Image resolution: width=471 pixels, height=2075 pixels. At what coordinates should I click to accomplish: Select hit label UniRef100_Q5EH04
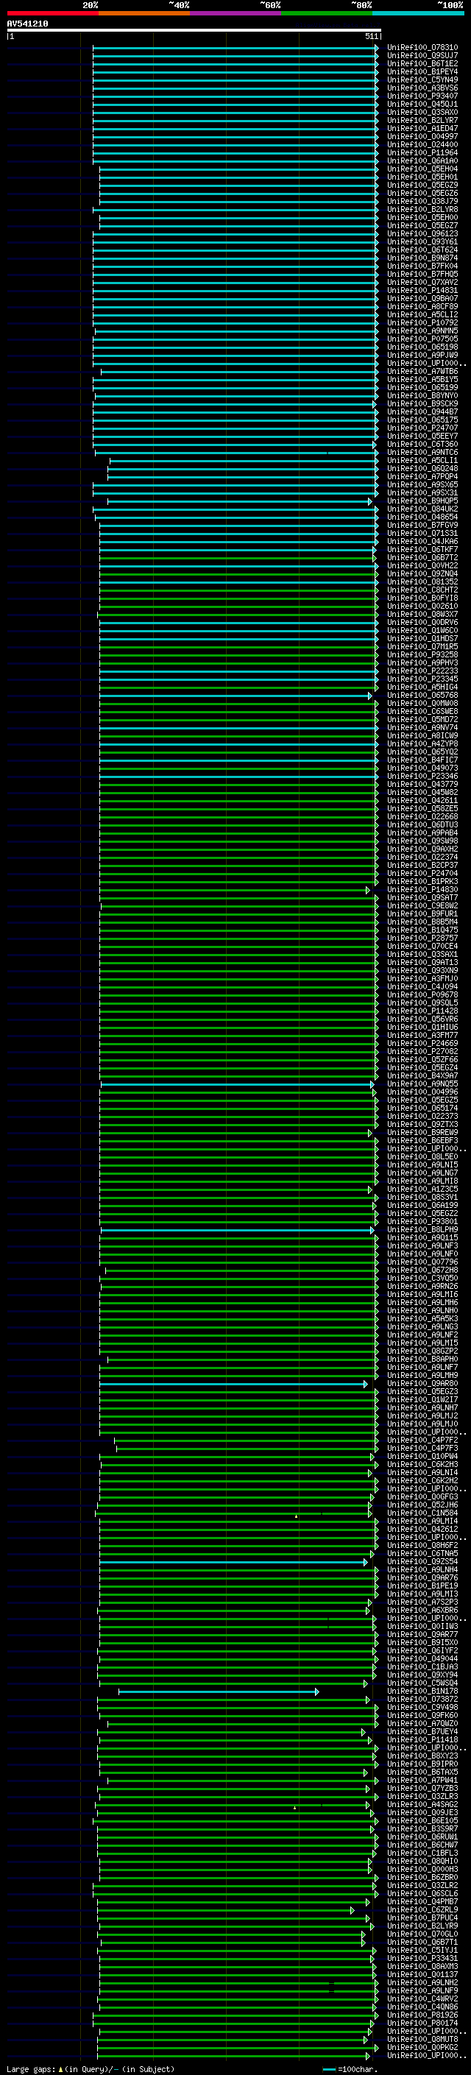(x=422, y=169)
